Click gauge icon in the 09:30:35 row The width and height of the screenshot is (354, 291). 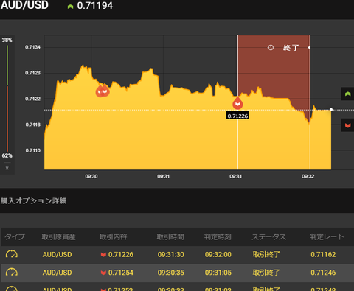(12, 272)
